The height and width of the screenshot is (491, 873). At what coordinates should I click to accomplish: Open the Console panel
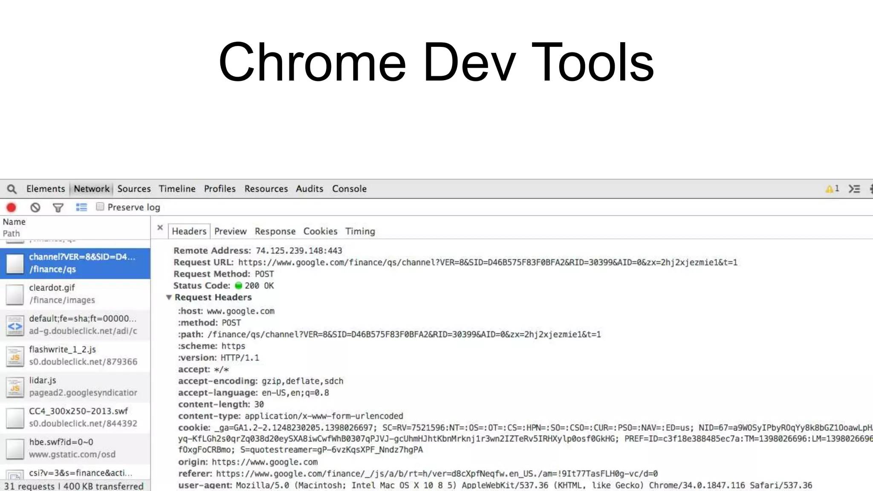click(x=349, y=189)
